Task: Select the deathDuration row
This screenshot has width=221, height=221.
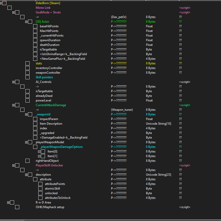Action: [50, 45]
